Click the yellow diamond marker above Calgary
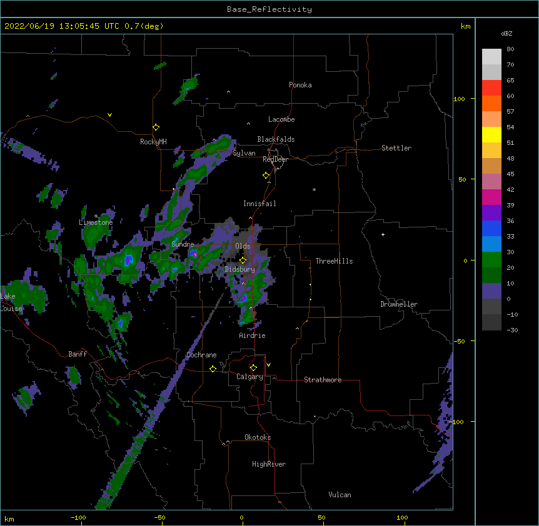The height and width of the screenshot is (526, 539). [253, 368]
